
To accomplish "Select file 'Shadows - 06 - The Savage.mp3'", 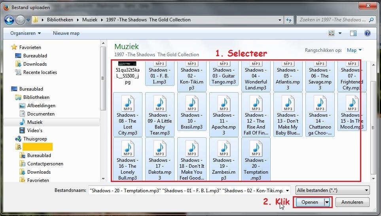I will (320, 76).
